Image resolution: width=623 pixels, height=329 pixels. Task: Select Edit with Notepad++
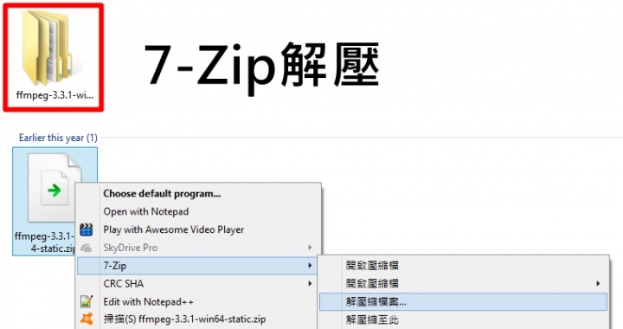click(x=197, y=301)
